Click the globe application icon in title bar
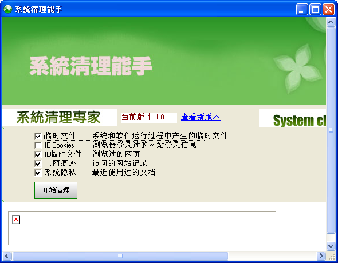This screenshot has width=338, height=263. 8,9
